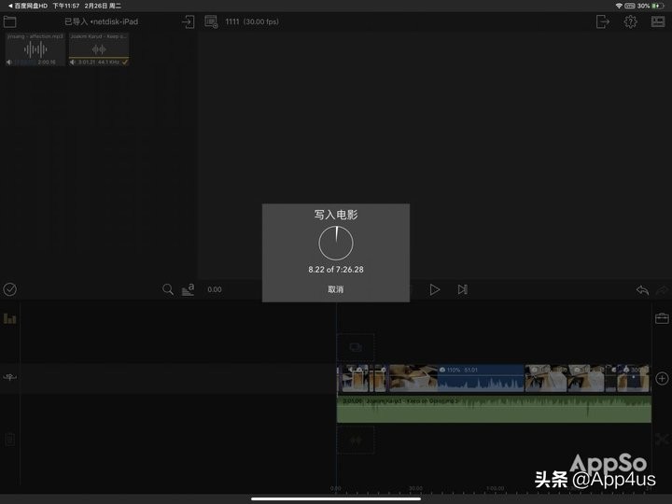Viewport: 672px width, 504px height.
Task: Tap the trash delete clip icon
Action: 10,440
